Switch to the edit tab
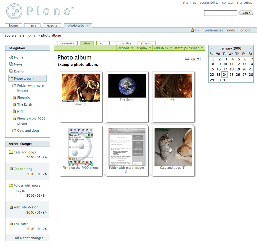257x247 pixels. 102,43
